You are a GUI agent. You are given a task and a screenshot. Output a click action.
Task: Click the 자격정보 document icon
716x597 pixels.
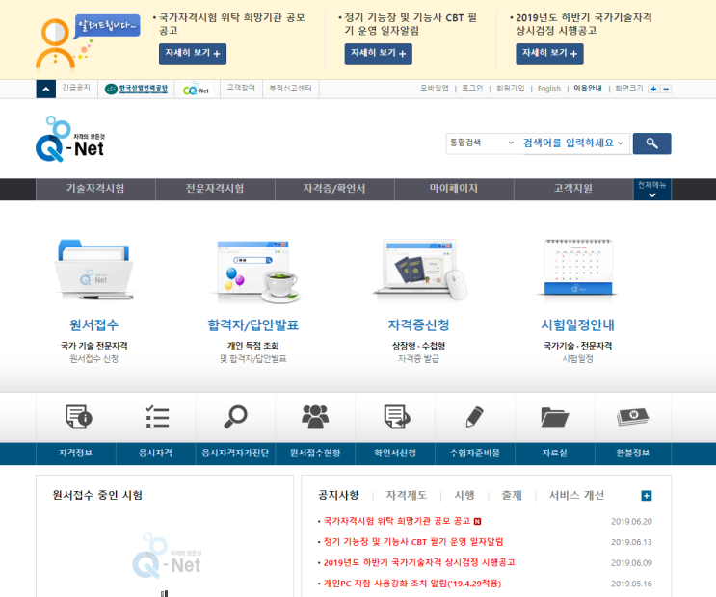pos(79,417)
